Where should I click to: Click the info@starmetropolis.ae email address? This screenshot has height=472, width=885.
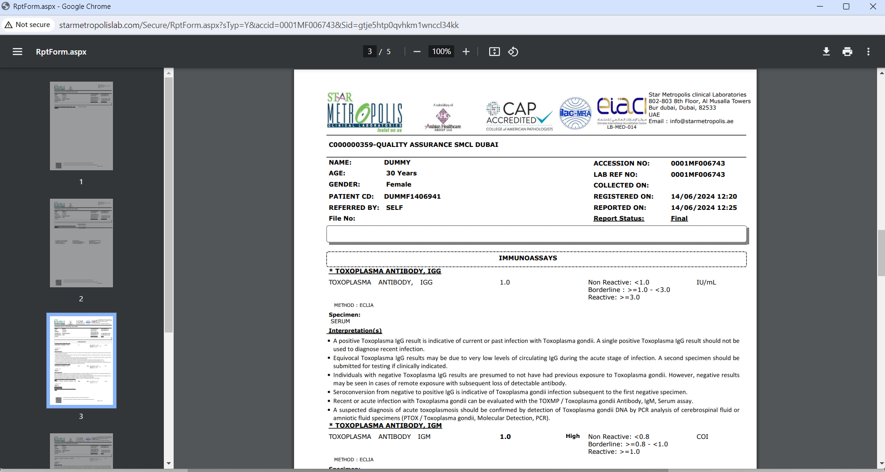click(701, 121)
